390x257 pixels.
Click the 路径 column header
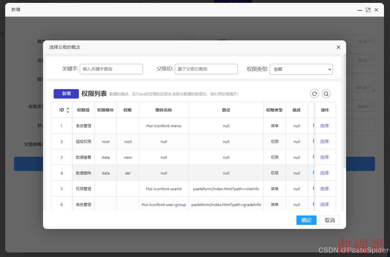[226, 110]
